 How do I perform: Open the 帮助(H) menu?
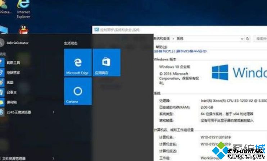pos(162,47)
